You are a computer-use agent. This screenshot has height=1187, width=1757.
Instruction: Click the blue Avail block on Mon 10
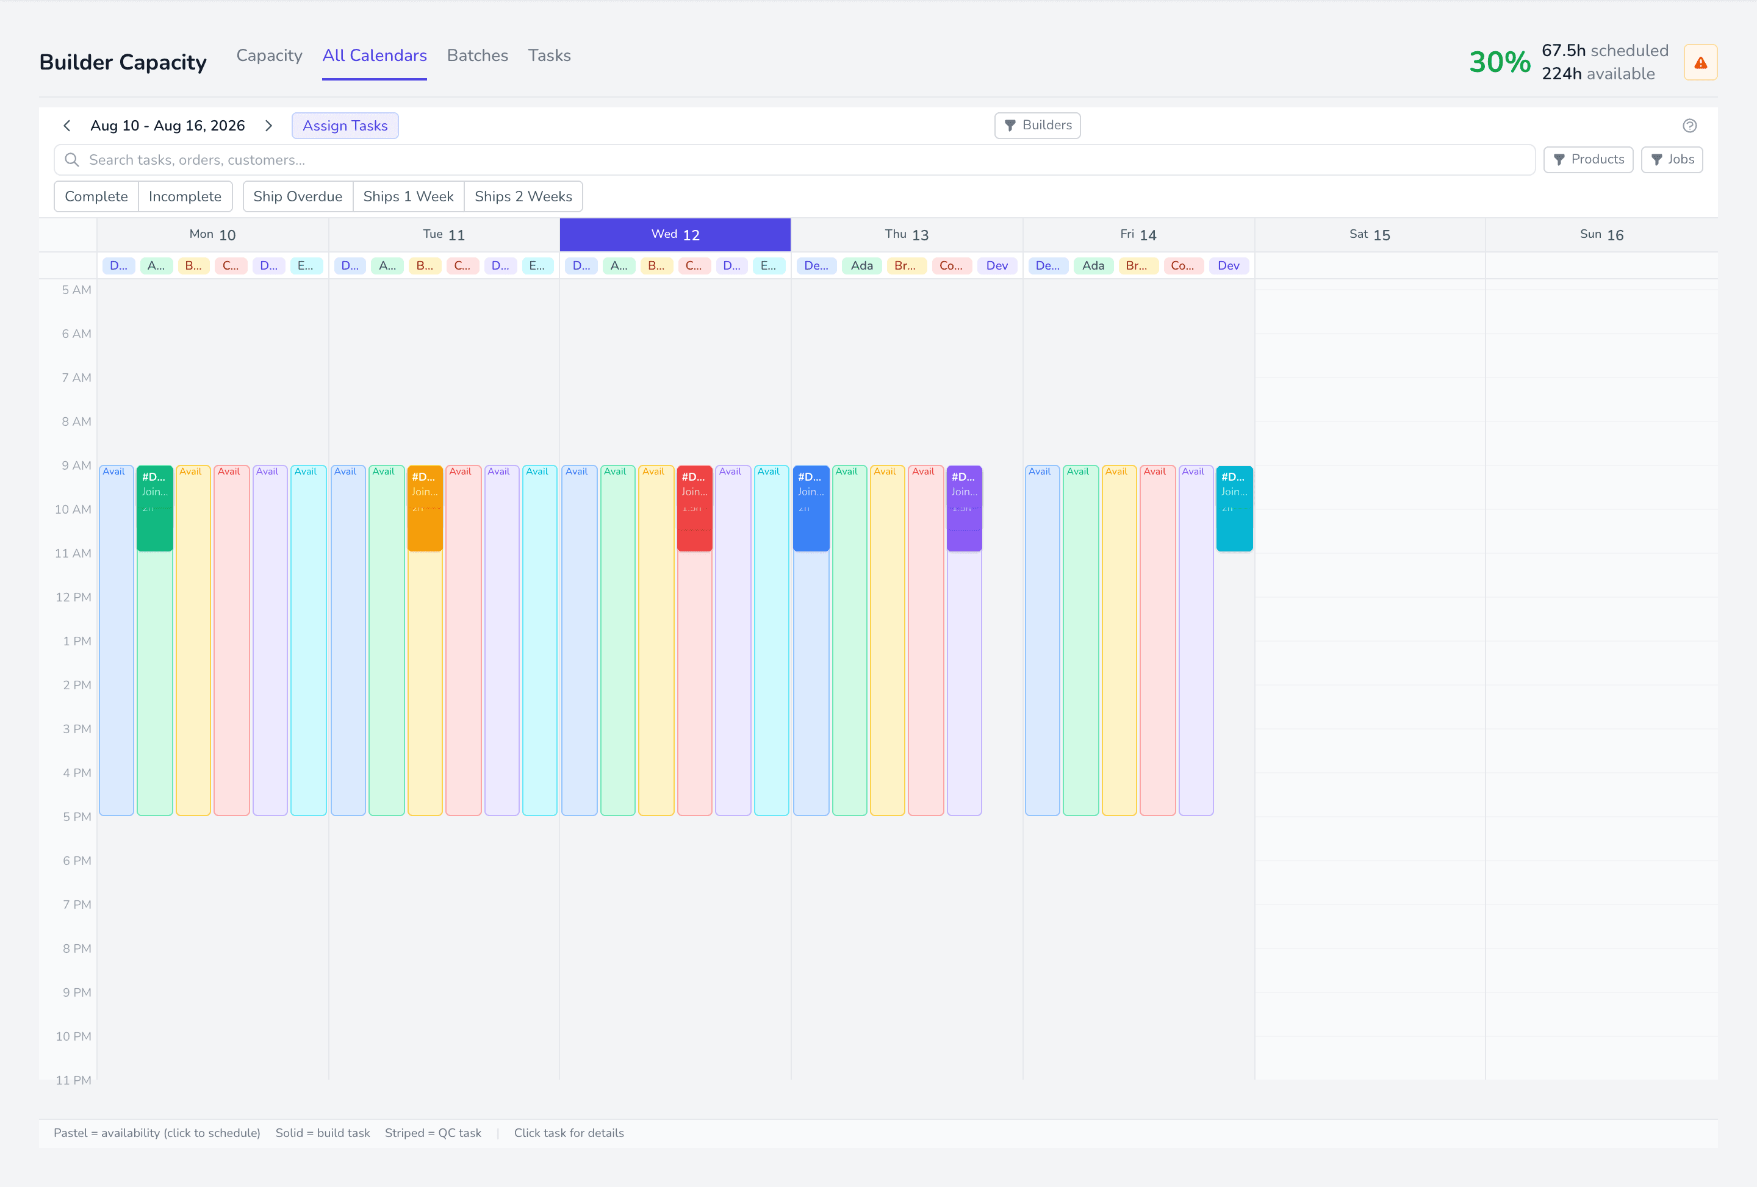coord(117,640)
